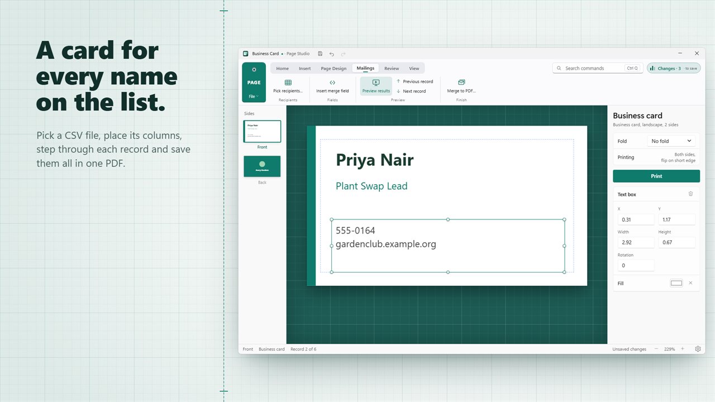Open the Review tab
Image resolution: width=715 pixels, height=402 pixels.
click(x=392, y=69)
